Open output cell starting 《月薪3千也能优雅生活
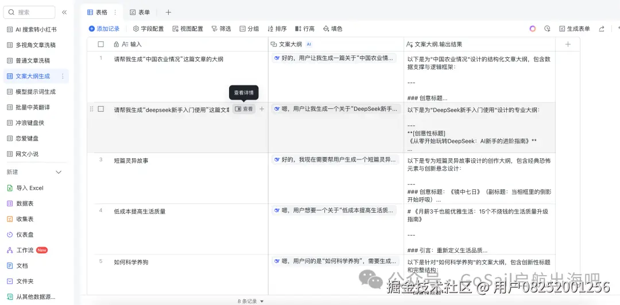The image size is (620, 305). point(479,229)
